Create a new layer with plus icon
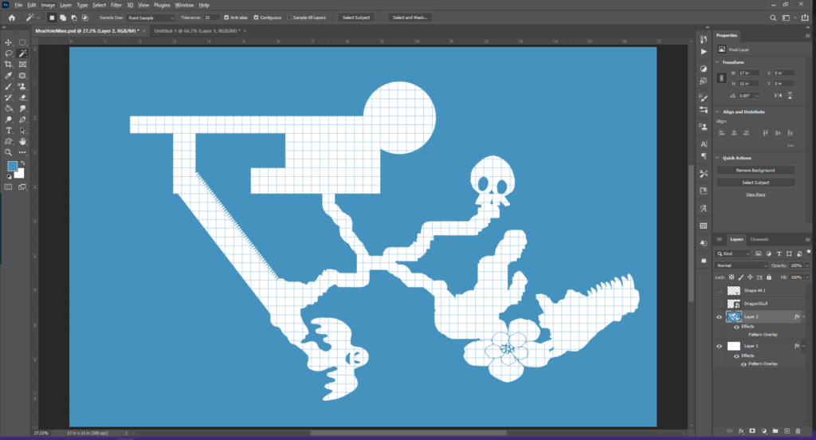816x440 pixels. pos(787,430)
